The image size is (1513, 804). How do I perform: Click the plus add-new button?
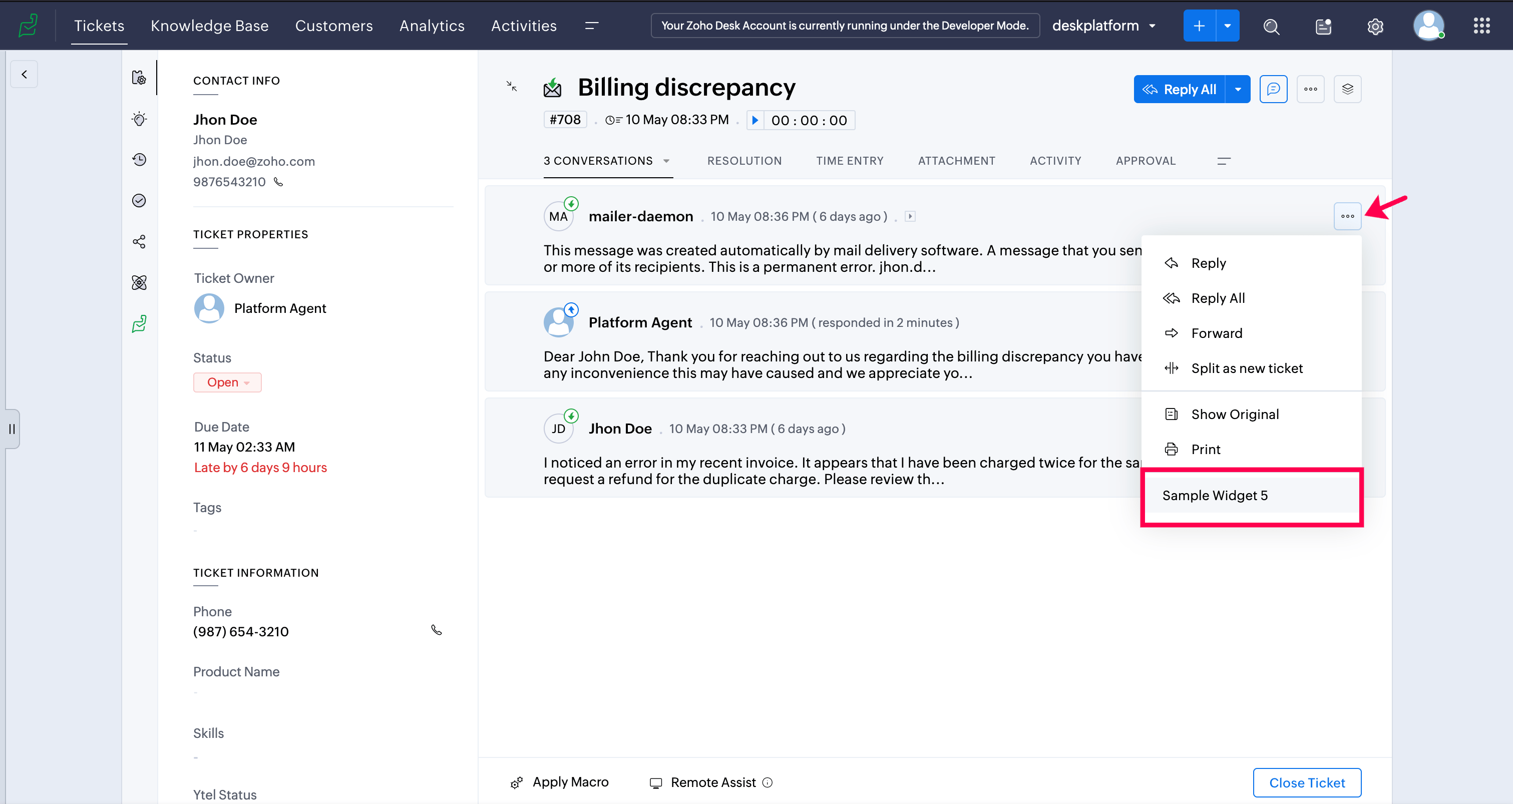click(x=1199, y=25)
